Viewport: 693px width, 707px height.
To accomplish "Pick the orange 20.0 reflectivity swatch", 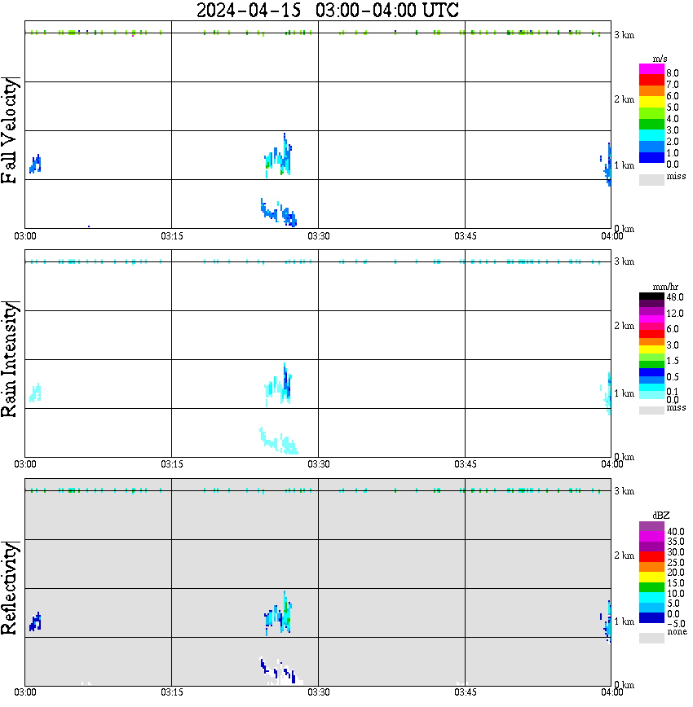I will [x=651, y=567].
